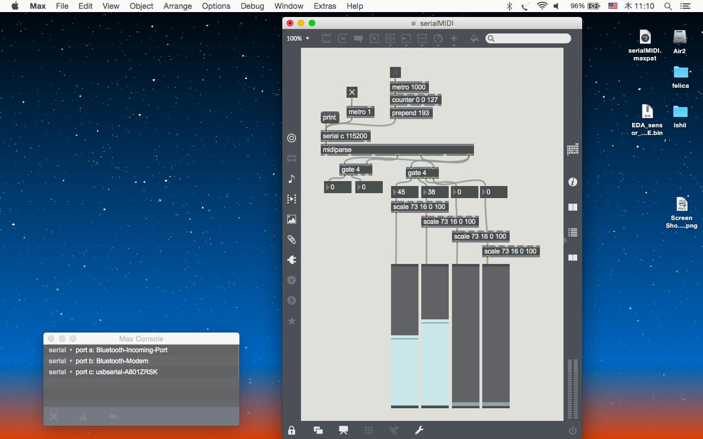Click the add snippet paperclip-plus icon
This screenshot has width=703, height=439.
click(x=394, y=430)
